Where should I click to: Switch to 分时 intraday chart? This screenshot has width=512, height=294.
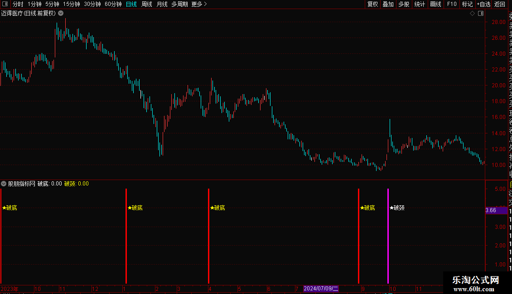click(18, 4)
